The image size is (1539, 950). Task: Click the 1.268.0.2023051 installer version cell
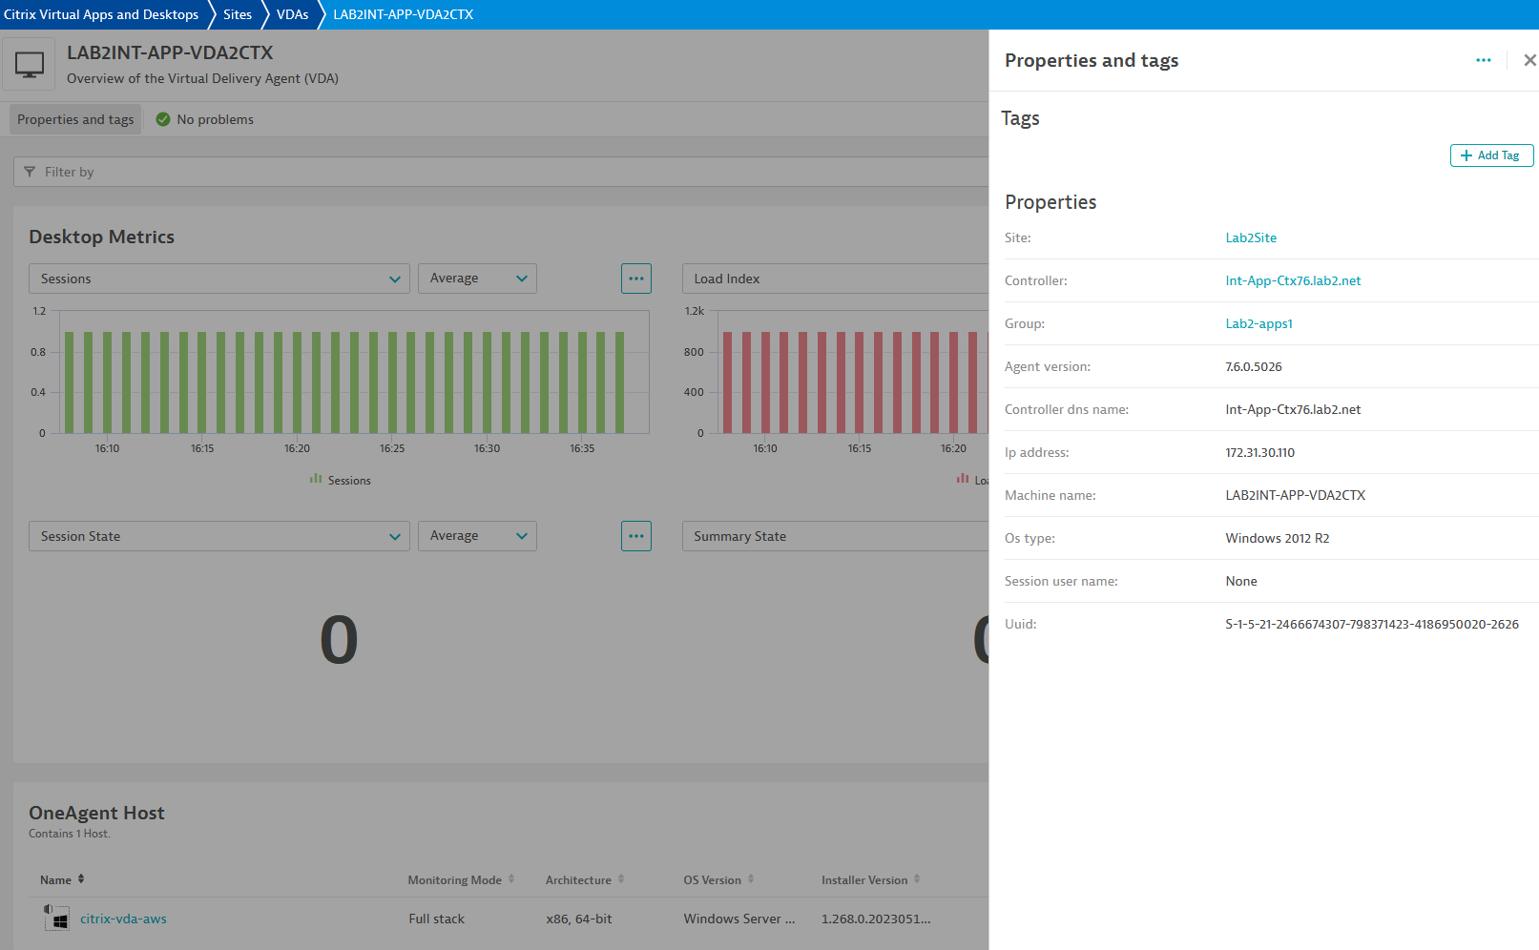[x=875, y=919]
